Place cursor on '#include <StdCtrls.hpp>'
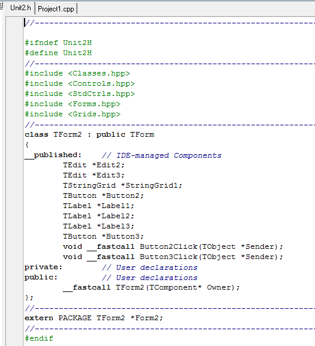Viewport: 315px width, 346px height. click(x=80, y=94)
